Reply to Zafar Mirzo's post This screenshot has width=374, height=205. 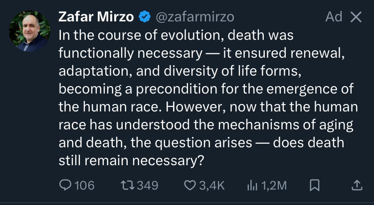[66, 186]
